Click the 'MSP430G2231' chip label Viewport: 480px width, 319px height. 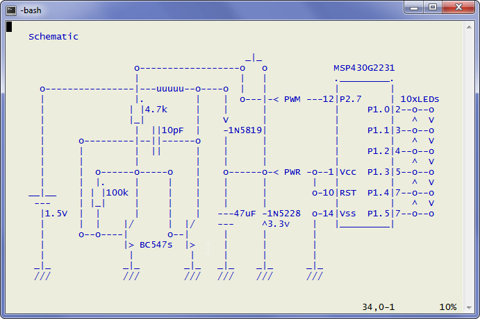(x=364, y=68)
